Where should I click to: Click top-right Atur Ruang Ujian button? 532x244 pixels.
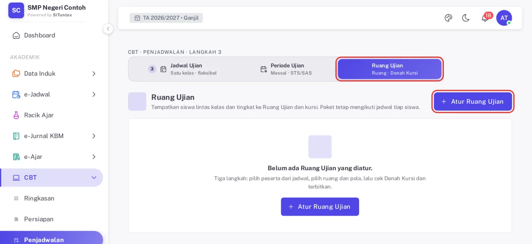[473, 101]
